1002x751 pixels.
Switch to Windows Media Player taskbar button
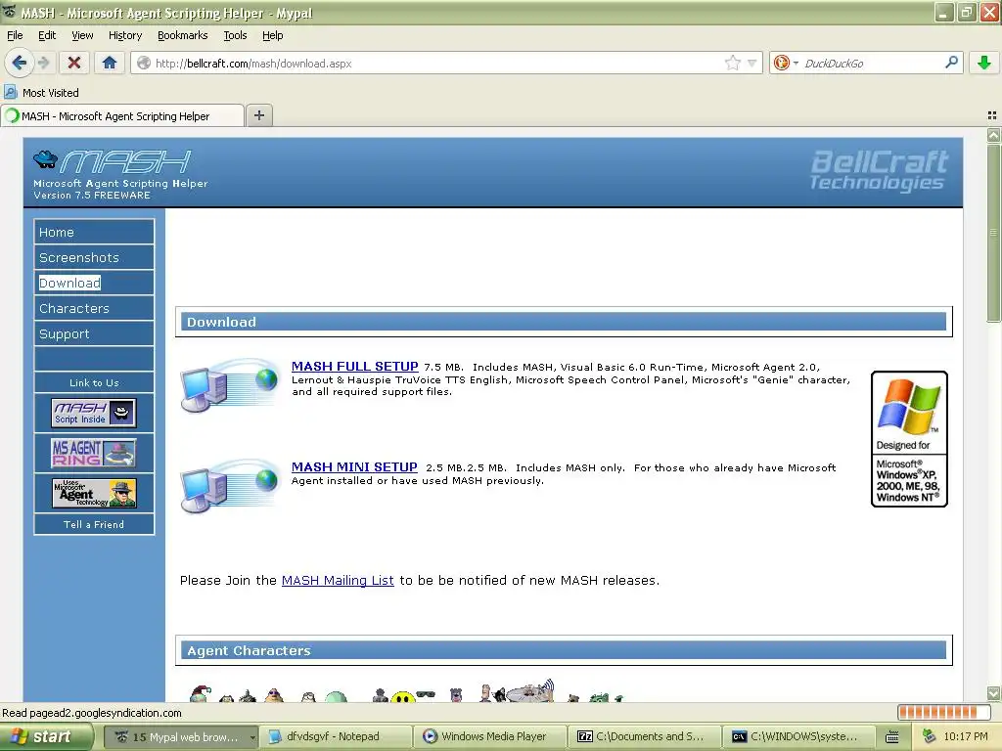pos(490,737)
